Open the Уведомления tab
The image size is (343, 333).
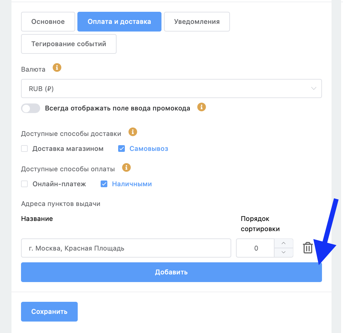click(197, 22)
